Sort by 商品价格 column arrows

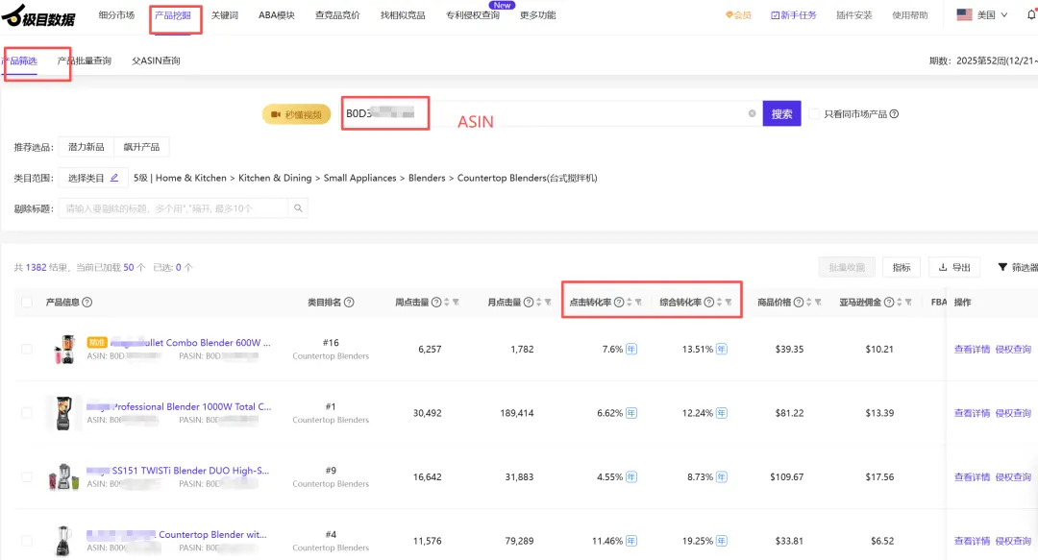pyautogui.click(x=809, y=303)
